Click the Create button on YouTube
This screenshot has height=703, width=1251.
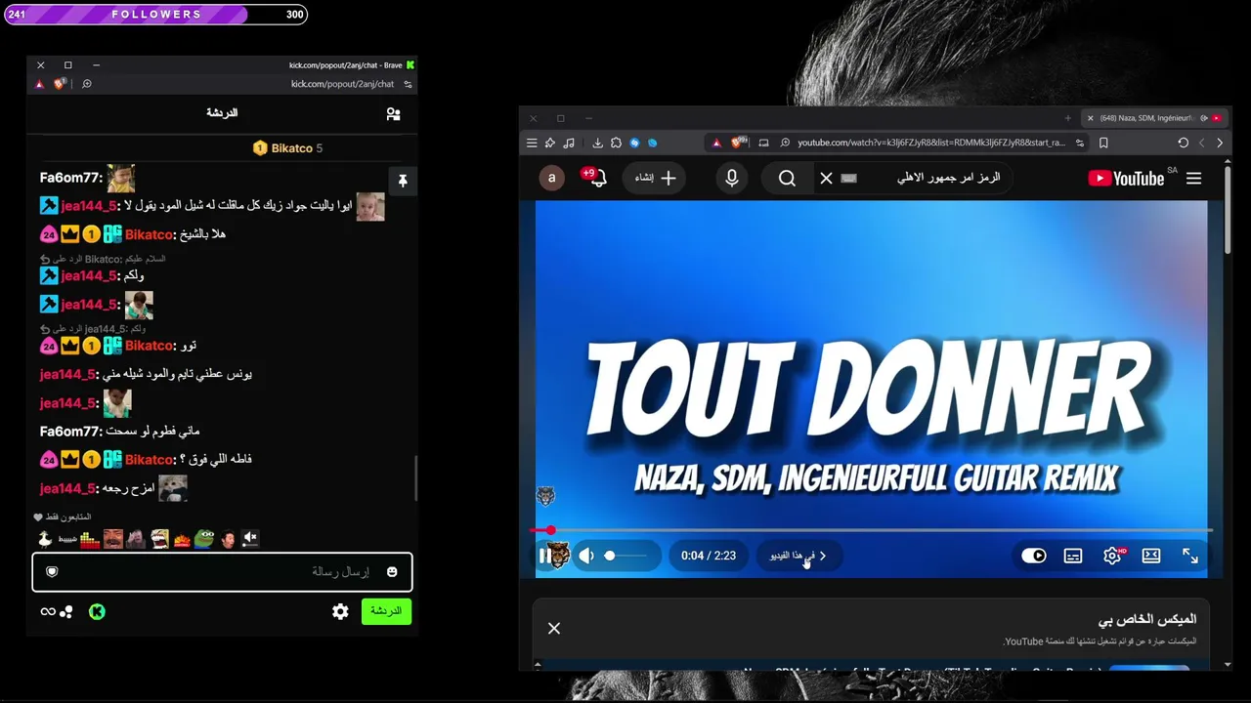(655, 178)
